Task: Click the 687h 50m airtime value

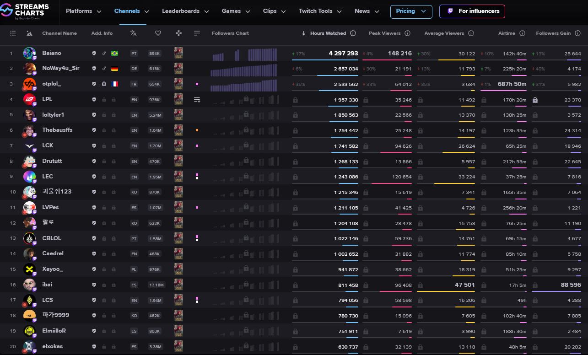Action: point(512,84)
